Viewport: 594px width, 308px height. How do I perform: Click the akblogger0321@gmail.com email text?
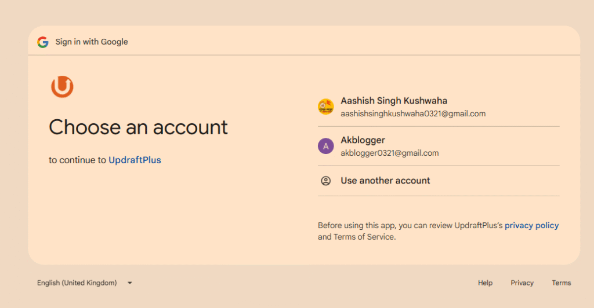(389, 153)
